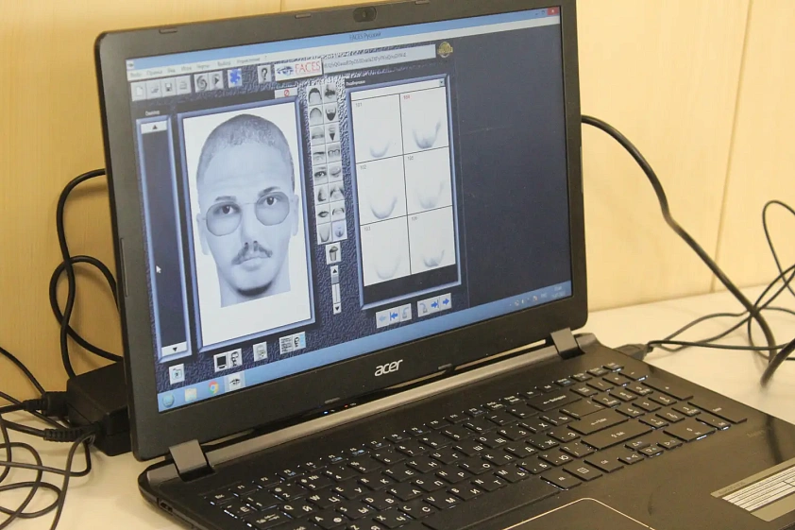Click the save diskette toolbar icon
Image resolution: width=795 pixels, height=530 pixels.
point(168,87)
